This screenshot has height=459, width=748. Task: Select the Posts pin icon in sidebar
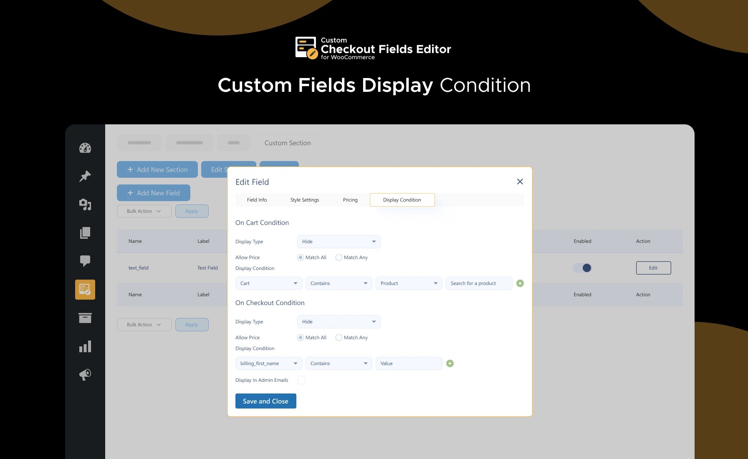coord(85,176)
